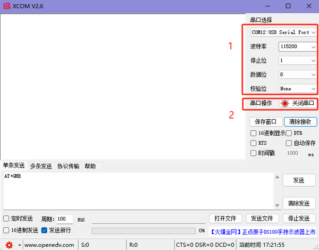Click the 周期 100 ms input field
The image size is (319, 250).
[x=65, y=219]
